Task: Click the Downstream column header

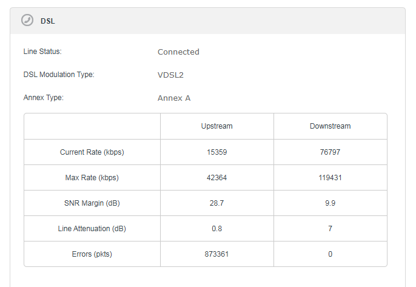Action: tap(330, 126)
